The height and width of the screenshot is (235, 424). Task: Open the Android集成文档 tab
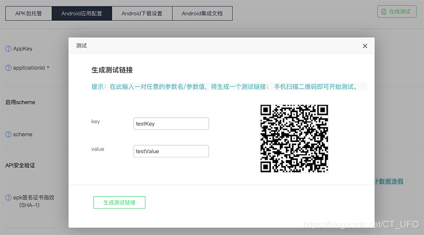pyautogui.click(x=202, y=14)
